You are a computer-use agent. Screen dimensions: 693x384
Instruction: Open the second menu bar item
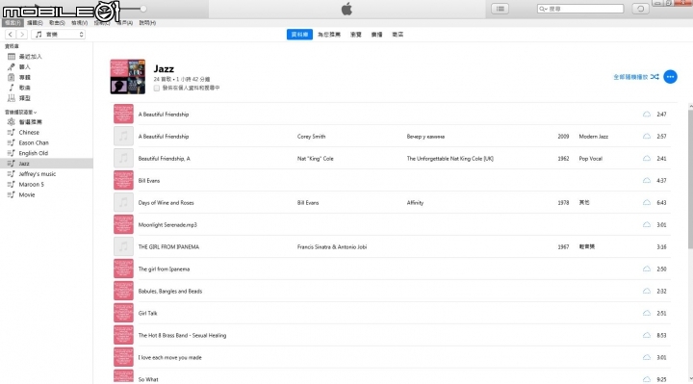pyautogui.click(x=35, y=22)
